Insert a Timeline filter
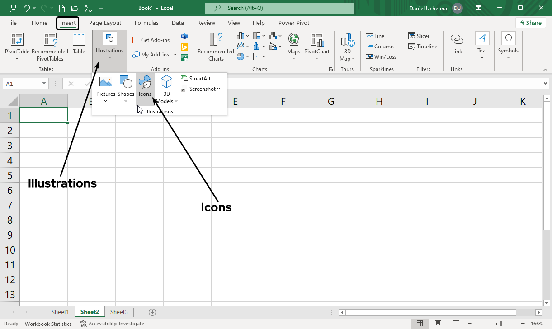Viewport: 552px width, 329px height. [x=422, y=46]
